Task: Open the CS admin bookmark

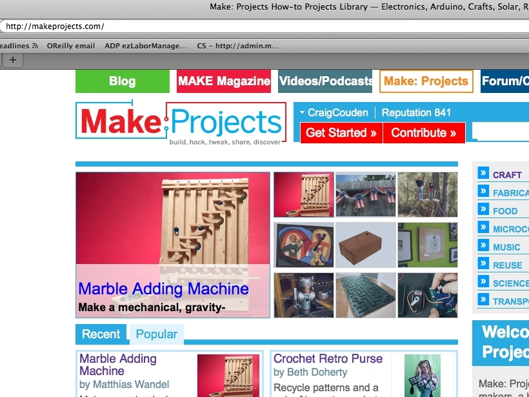Action: point(238,46)
